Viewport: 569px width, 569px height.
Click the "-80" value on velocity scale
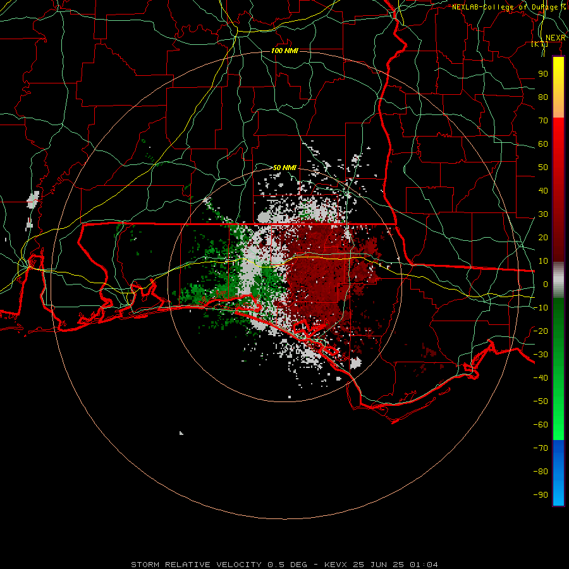coord(541,472)
